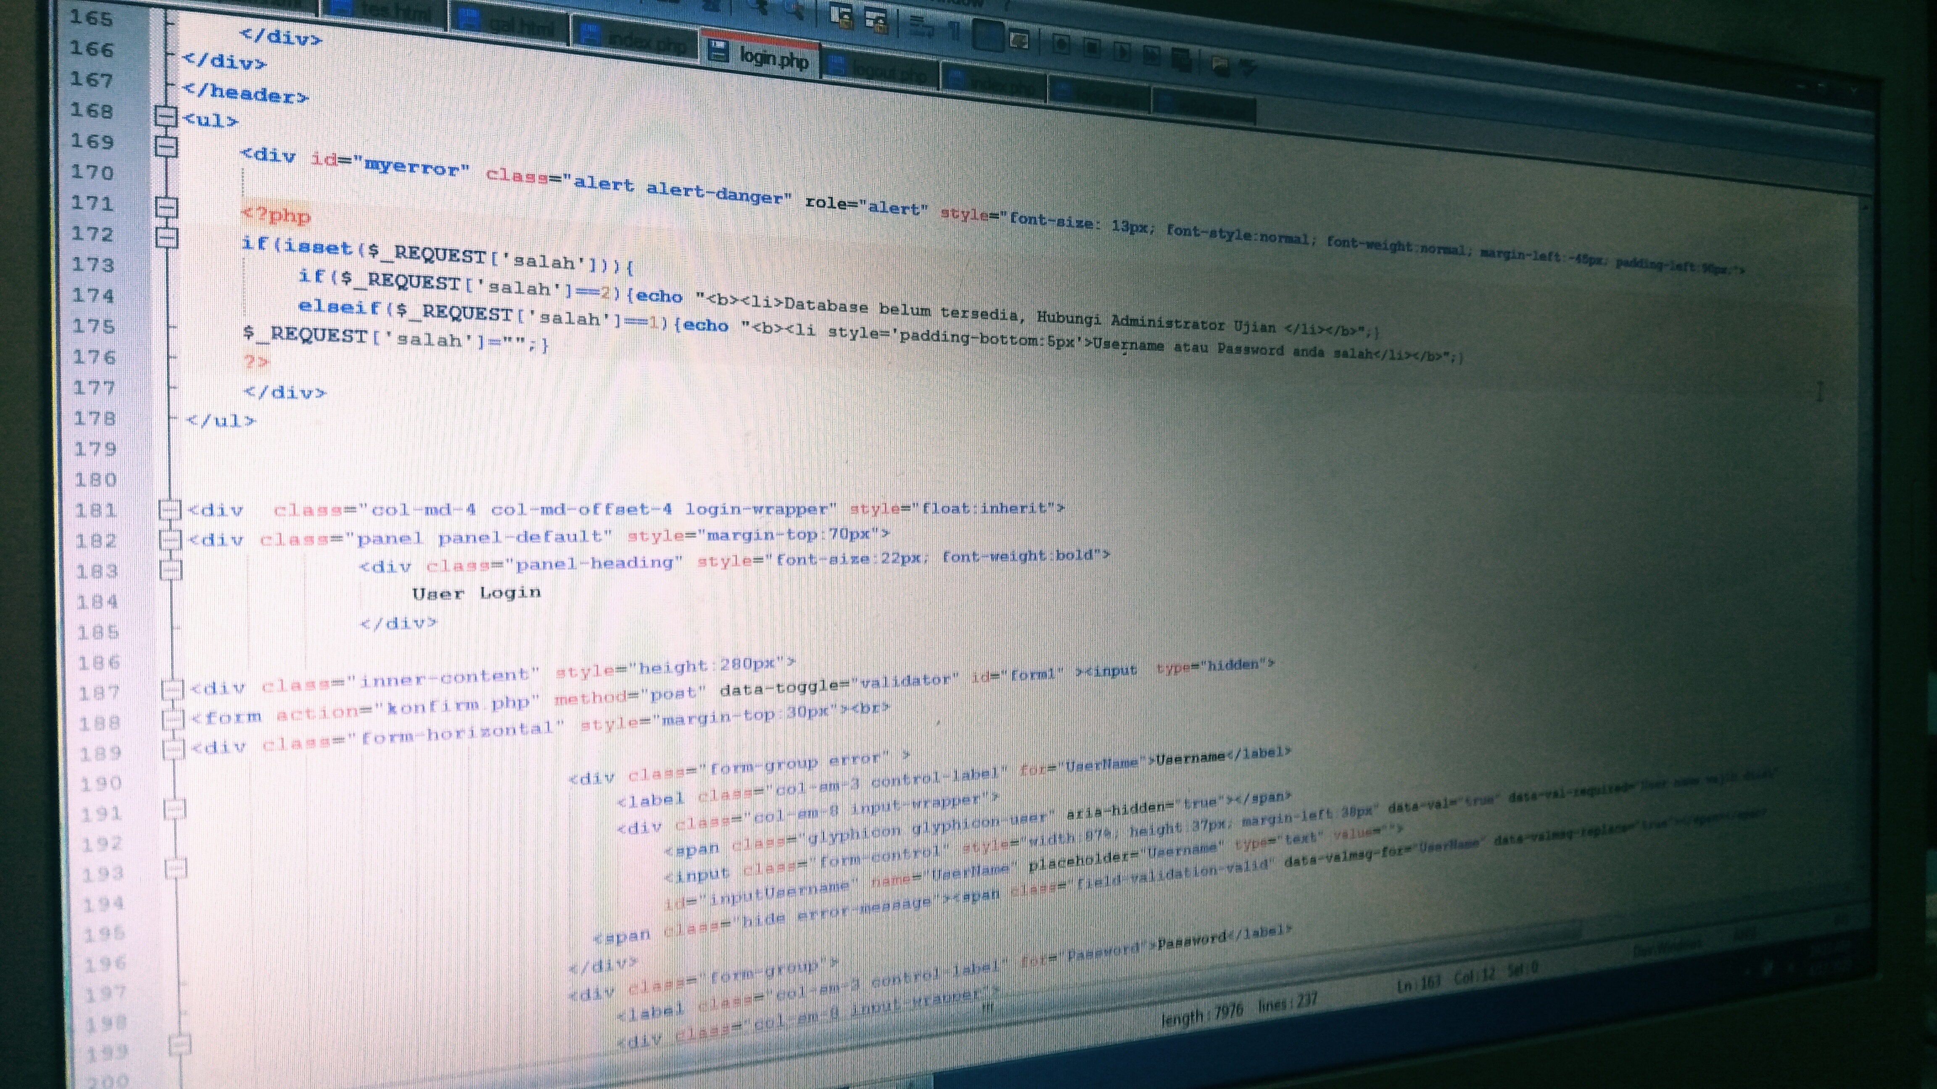Image resolution: width=1937 pixels, height=1089 pixels.
Task: Toggle the highlighted Indent Guide button
Action: (x=989, y=34)
